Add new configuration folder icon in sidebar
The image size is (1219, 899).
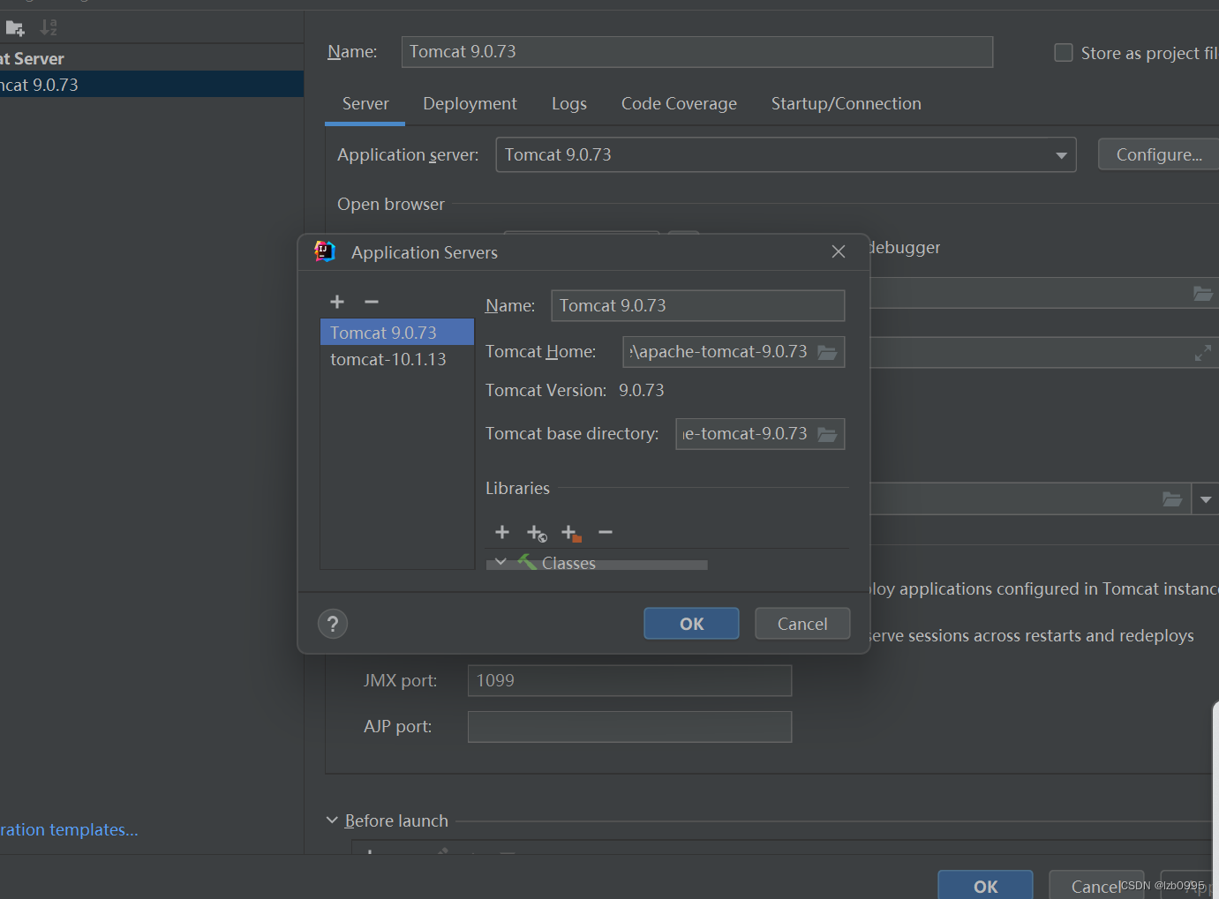(14, 28)
